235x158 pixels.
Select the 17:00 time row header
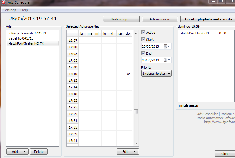[73, 47]
